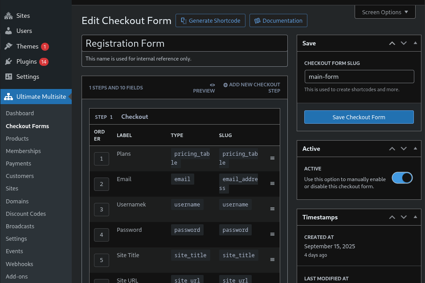The width and height of the screenshot is (425, 283).
Task: Collapse the Timestamps panel
Action: [415, 217]
